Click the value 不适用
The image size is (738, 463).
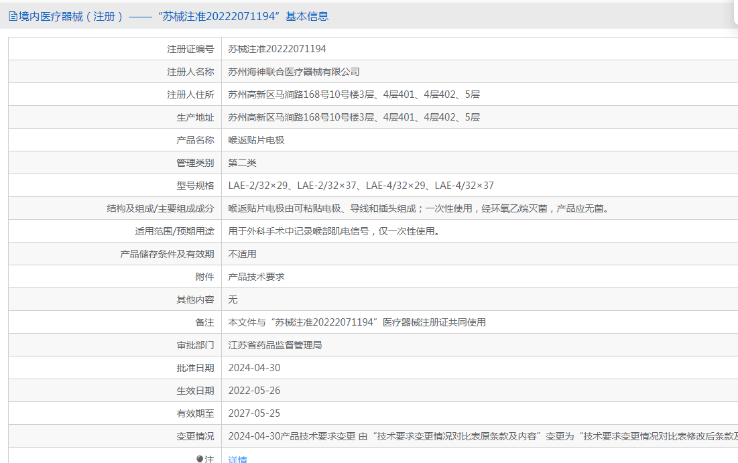click(x=242, y=254)
